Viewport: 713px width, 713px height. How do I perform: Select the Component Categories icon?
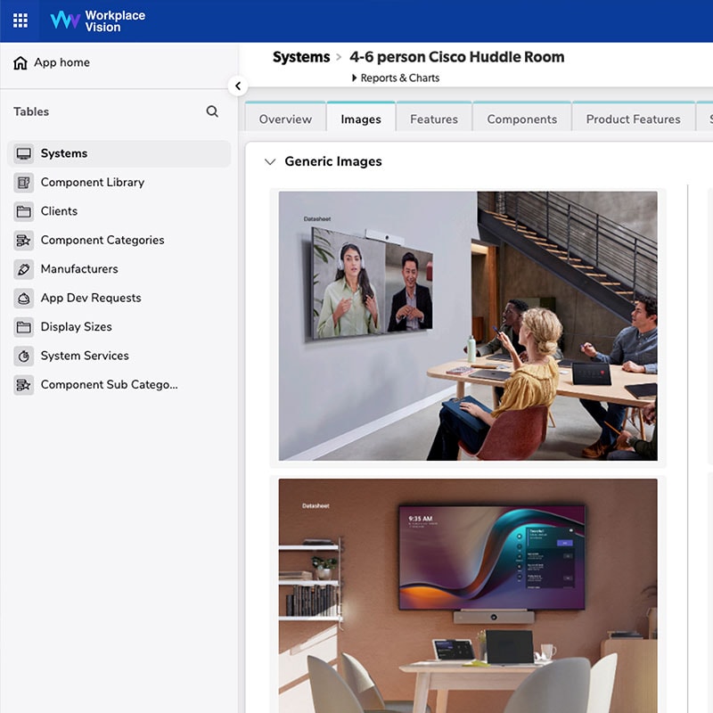point(23,240)
